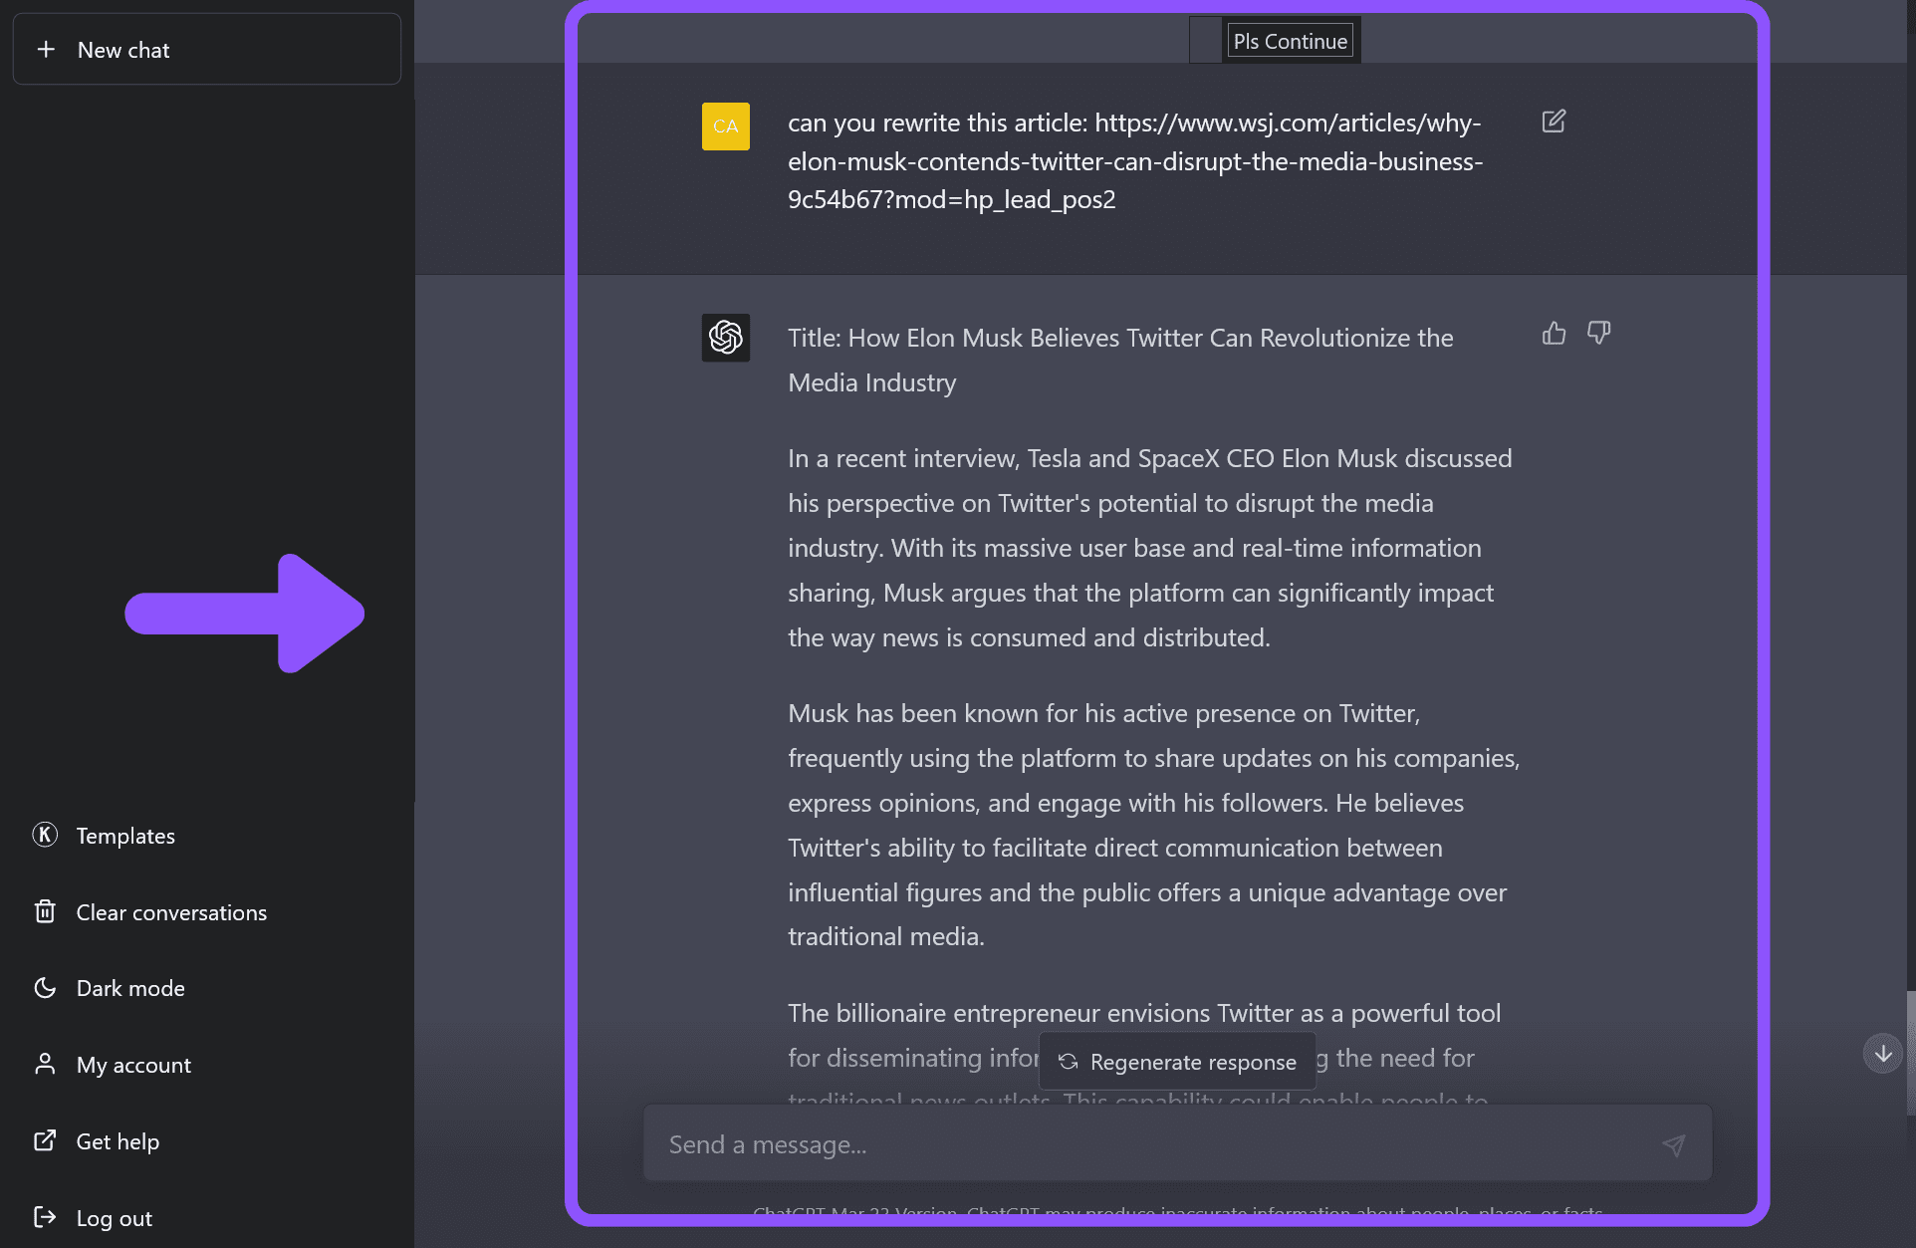Choose Log out
Screen dimensions: 1916x1248
(114, 1218)
